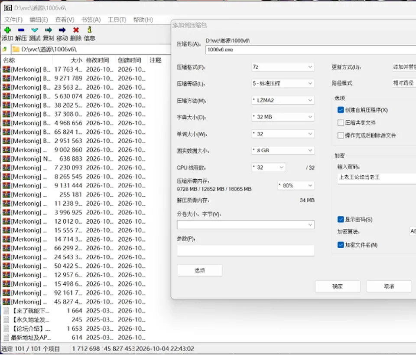Image resolution: width=416 pixels, height=355 pixels.
Task: Choose the 移动 move arrow icon
Action: (x=62, y=30)
